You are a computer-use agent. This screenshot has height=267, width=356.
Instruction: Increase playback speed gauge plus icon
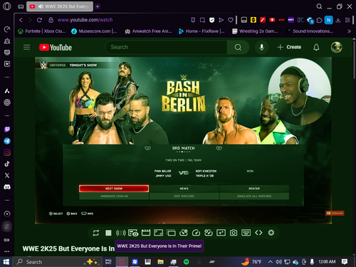(x=209, y=233)
